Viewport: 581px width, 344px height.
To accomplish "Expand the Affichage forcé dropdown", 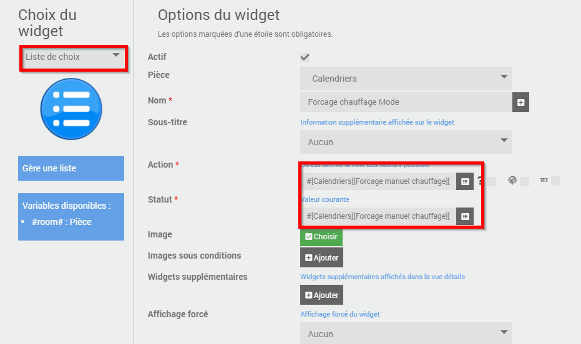I will point(406,333).
